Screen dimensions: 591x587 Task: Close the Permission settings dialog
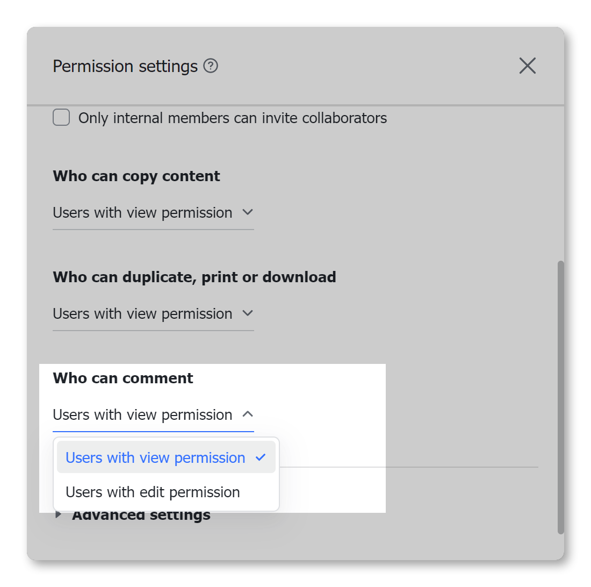527,66
